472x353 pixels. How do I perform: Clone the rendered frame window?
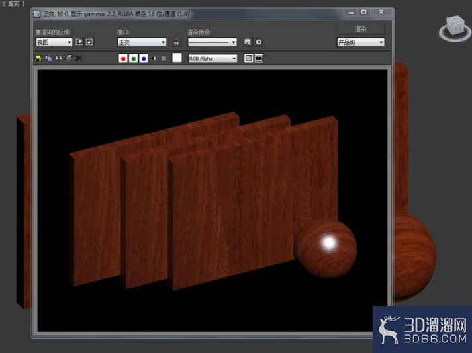click(x=58, y=58)
